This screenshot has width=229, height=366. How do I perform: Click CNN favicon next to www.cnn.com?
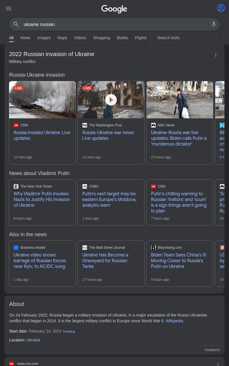[x=11, y=364]
